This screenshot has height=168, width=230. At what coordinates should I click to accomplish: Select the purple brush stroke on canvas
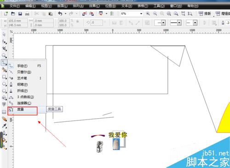pyautogui.click(x=98, y=136)
